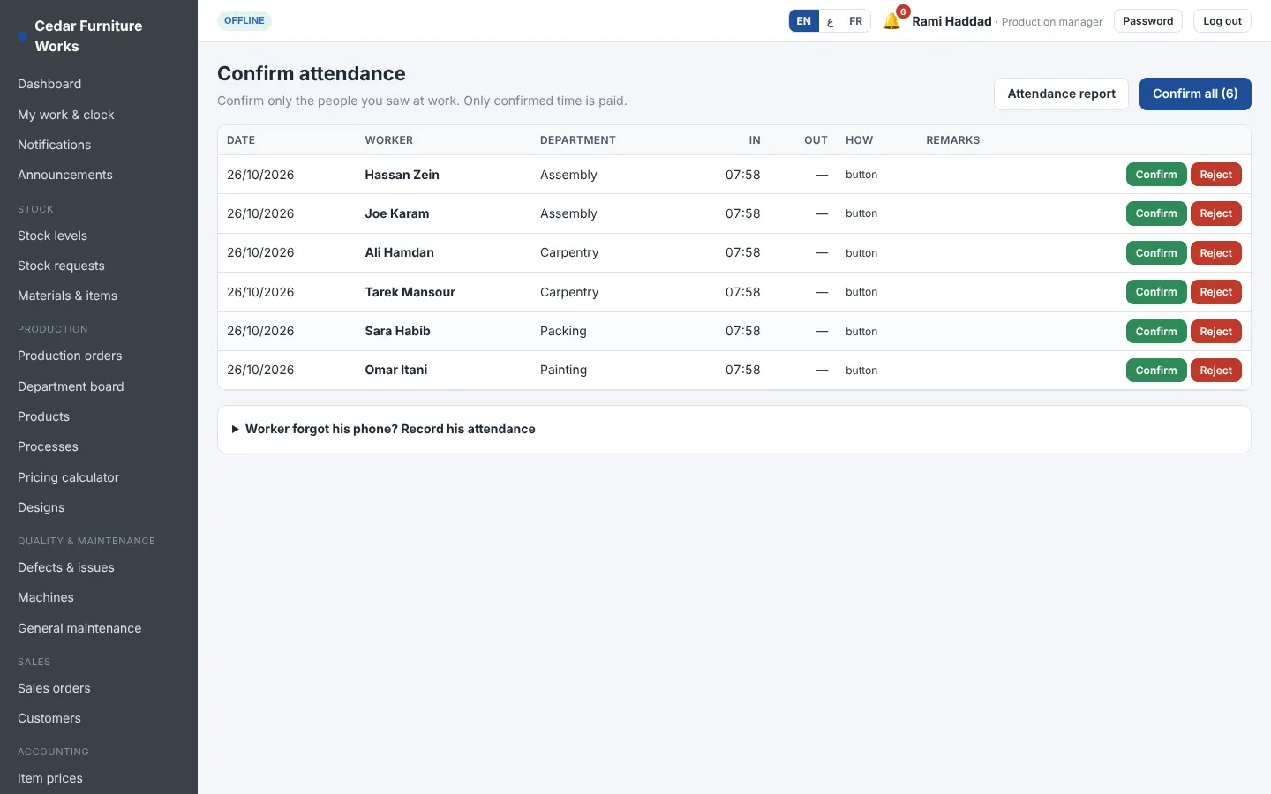Open the Dashboard page

(99, 84)
